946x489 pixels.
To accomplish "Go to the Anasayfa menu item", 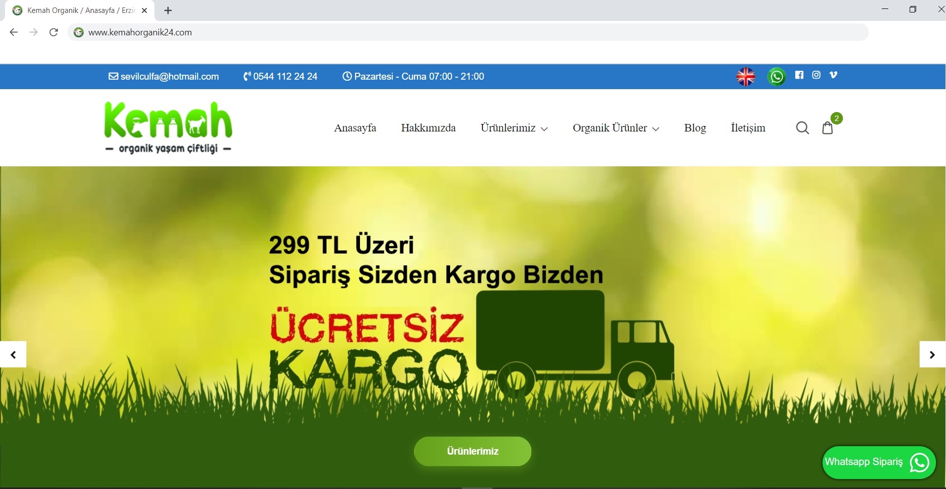I will (355, 128).
